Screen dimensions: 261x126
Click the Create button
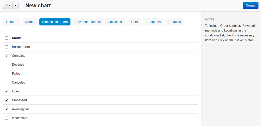pos(251,5)
